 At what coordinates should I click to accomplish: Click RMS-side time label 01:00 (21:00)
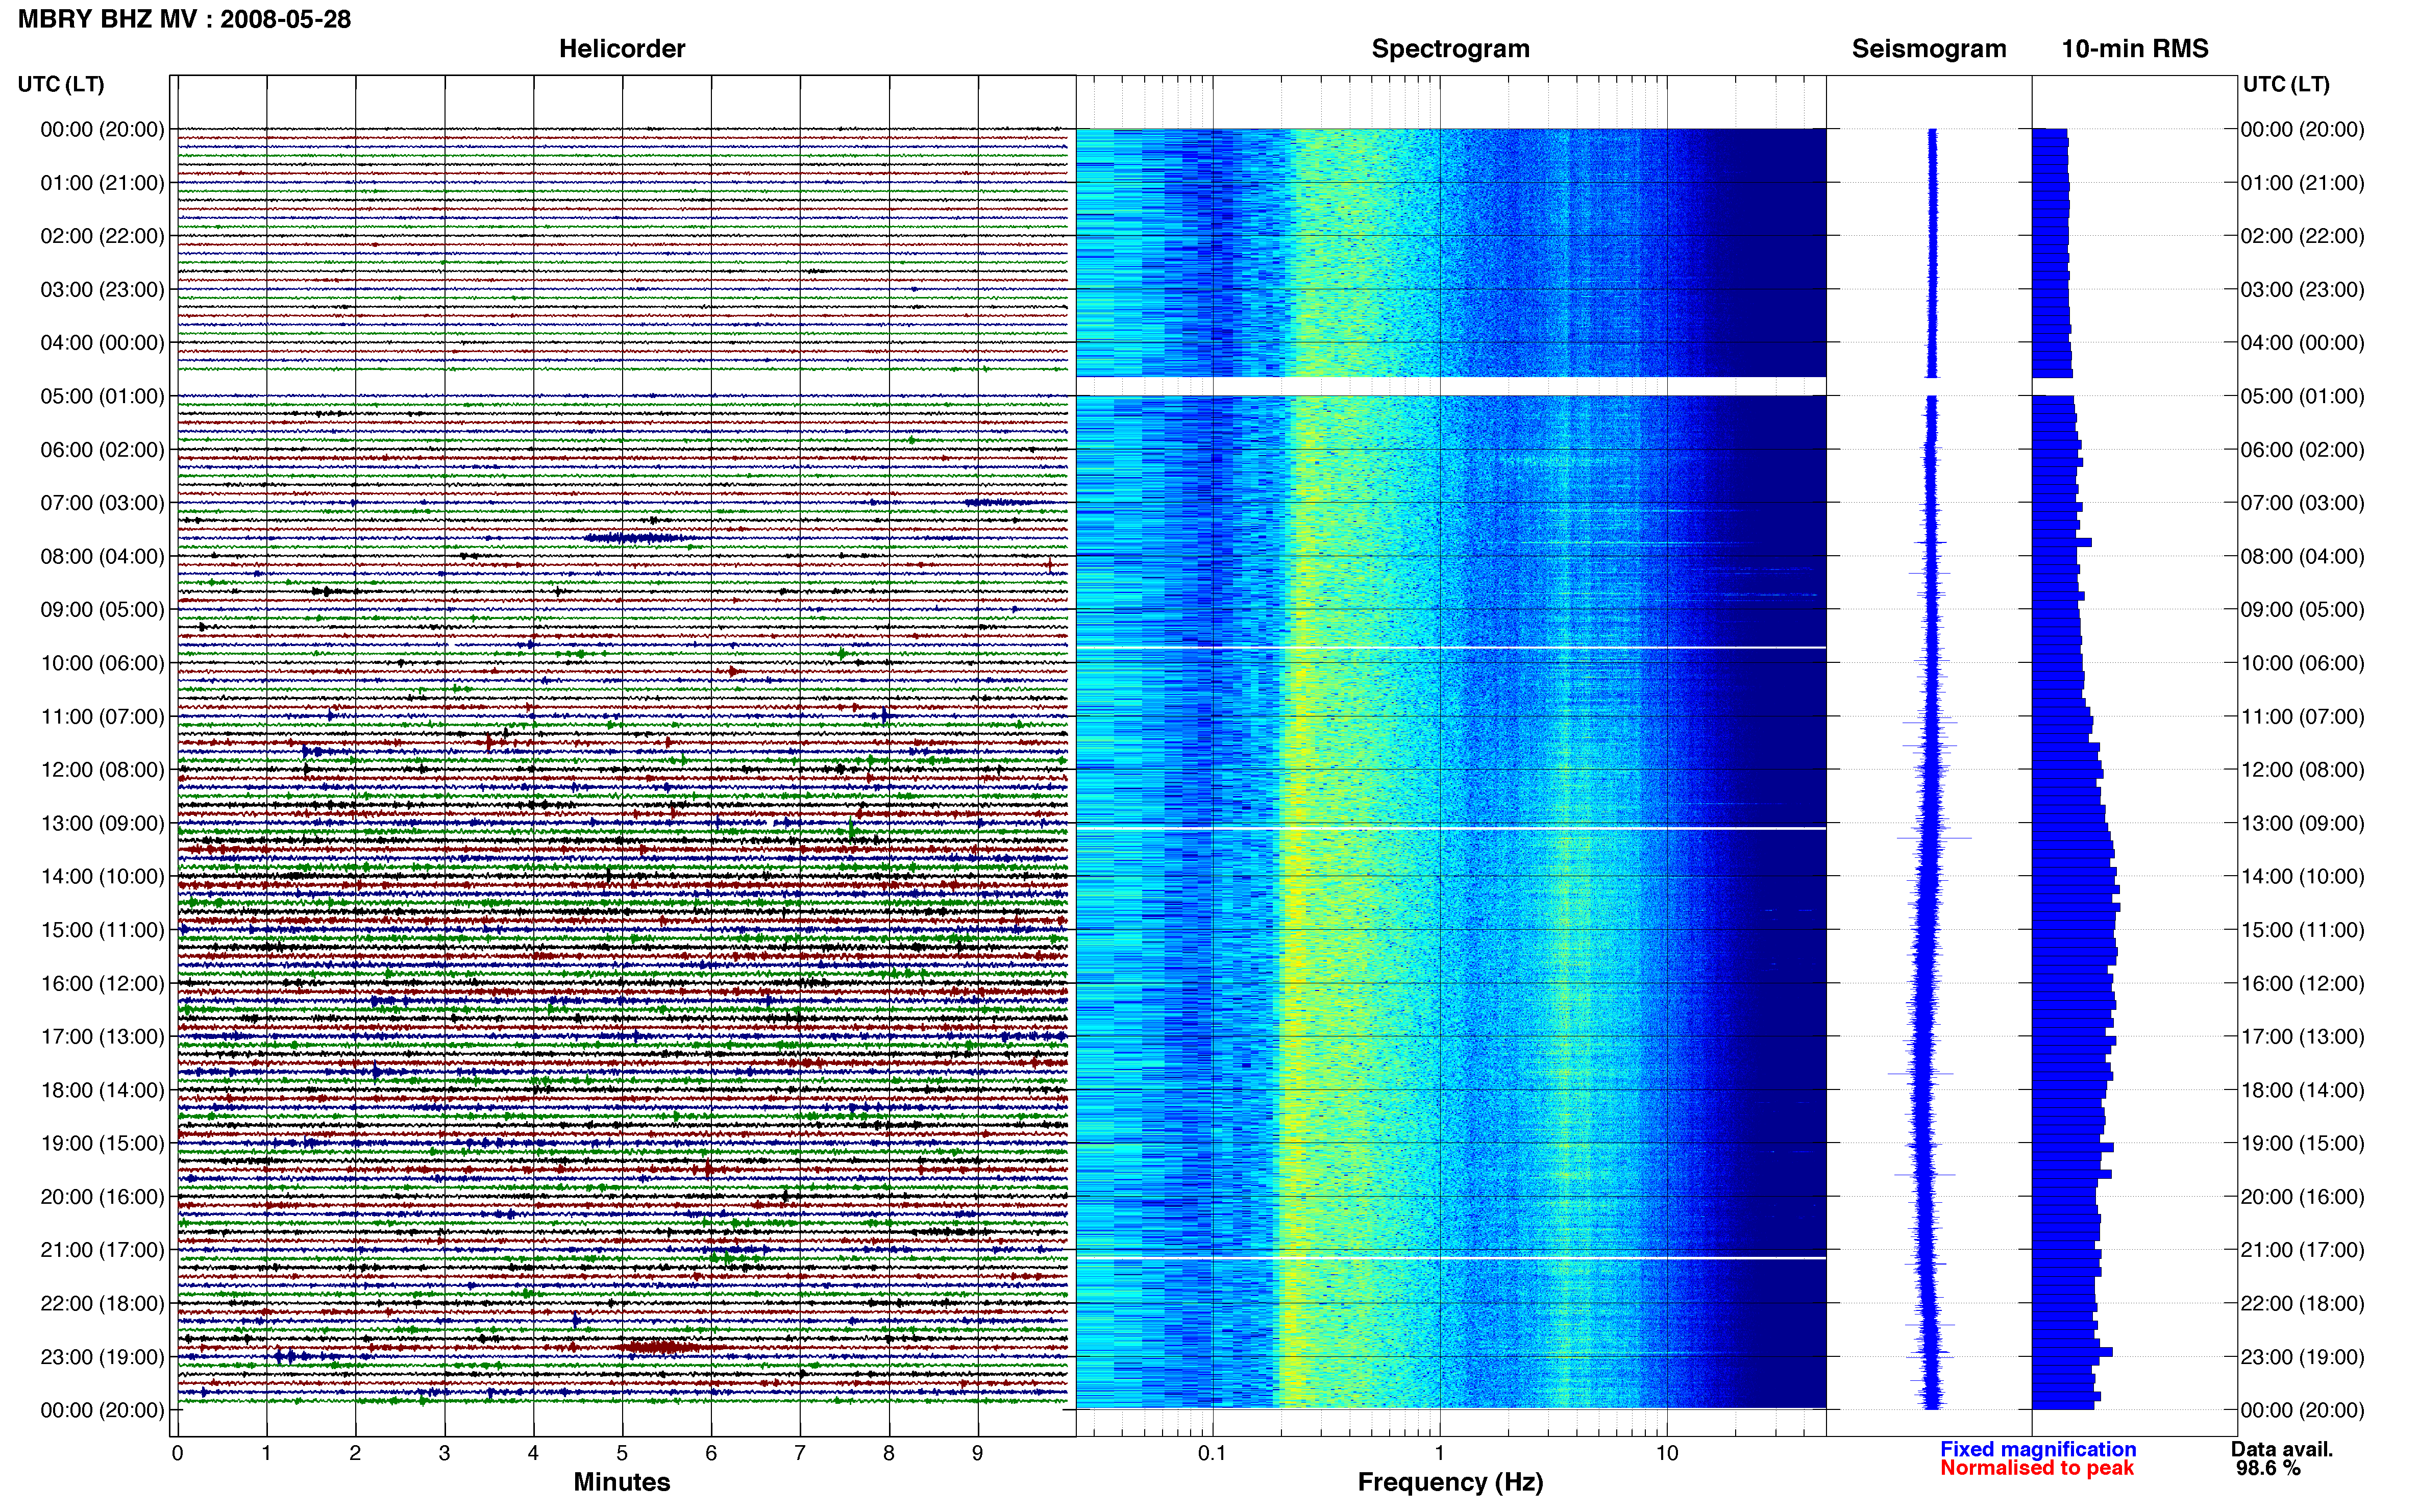pyautogui.click(x=2302, y=183)
